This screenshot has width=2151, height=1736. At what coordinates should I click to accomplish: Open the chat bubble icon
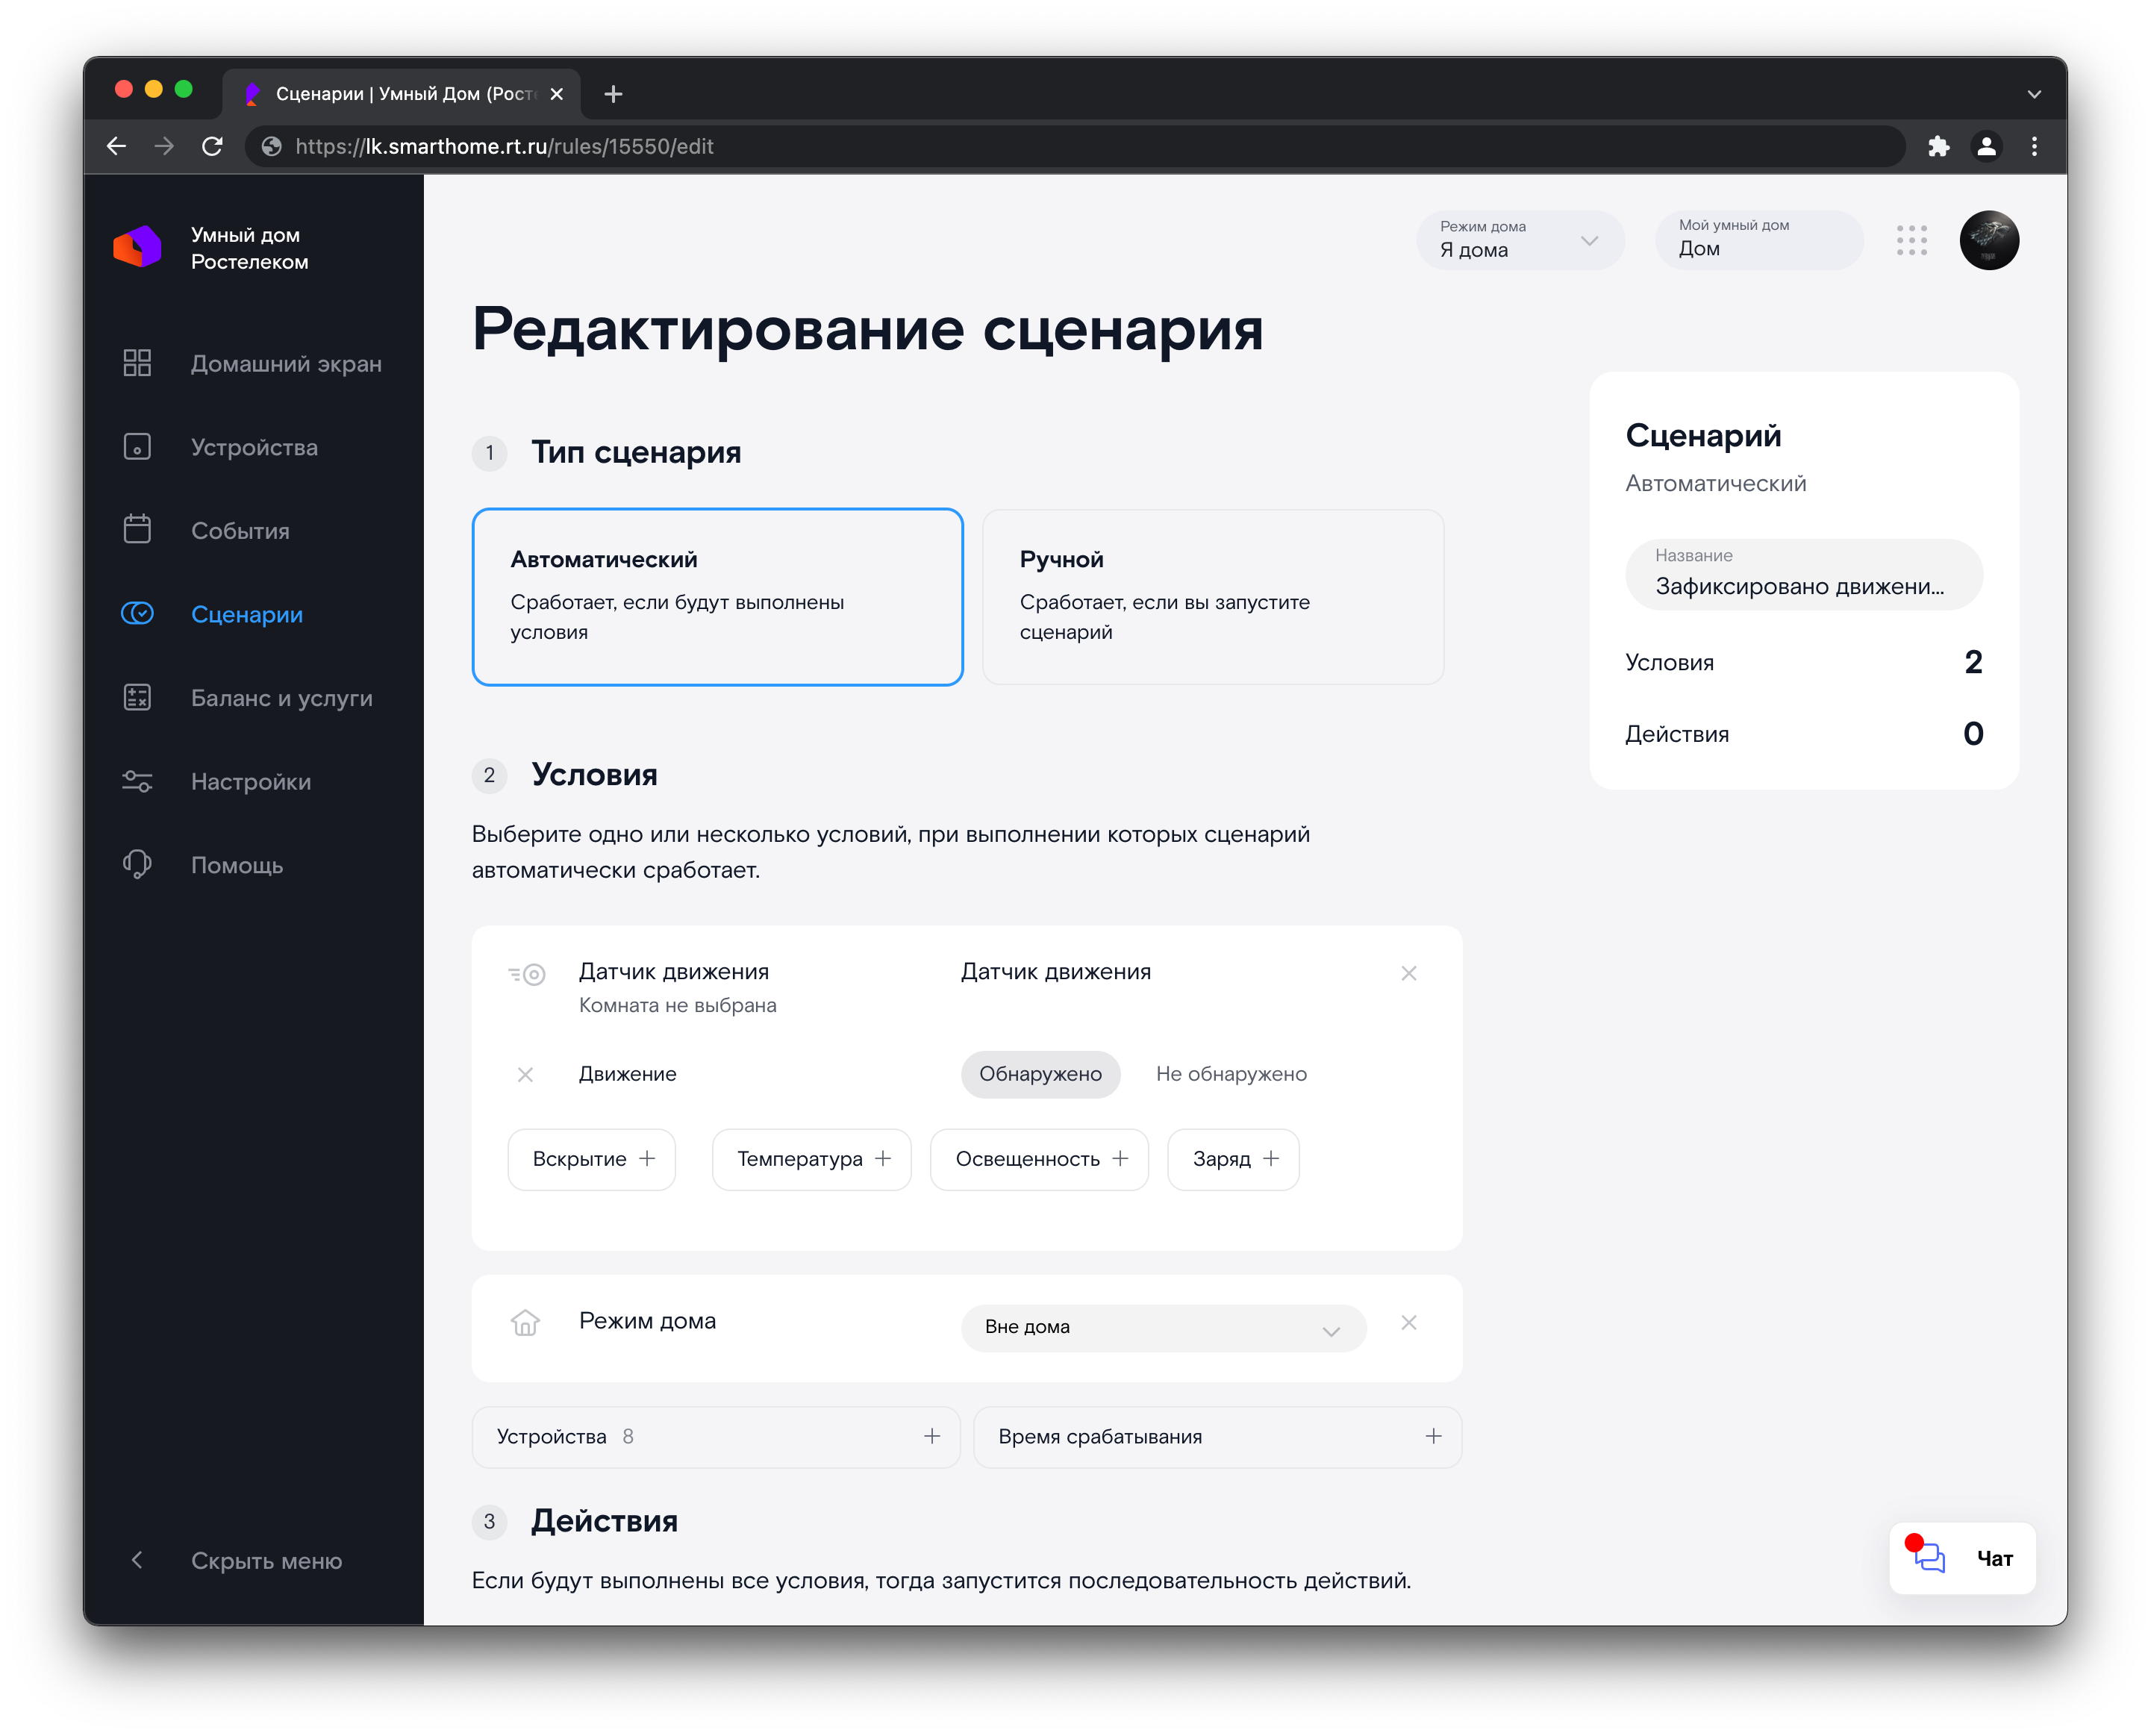(1929, 1557)
